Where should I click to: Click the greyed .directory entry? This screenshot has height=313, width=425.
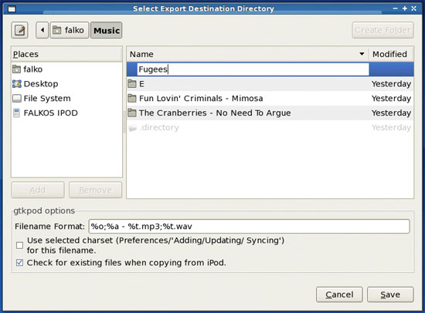click(270, 127)
